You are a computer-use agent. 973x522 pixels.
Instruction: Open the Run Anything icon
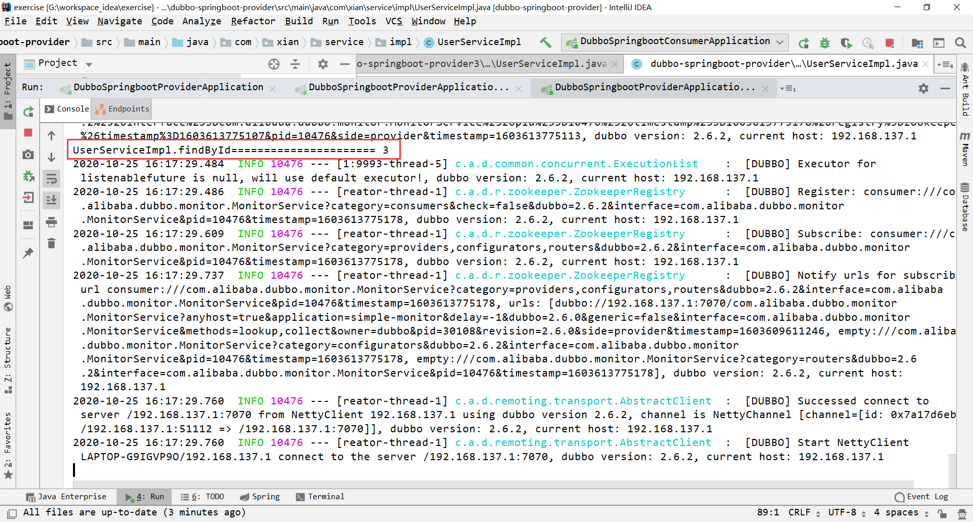click(x=939, y=43)
